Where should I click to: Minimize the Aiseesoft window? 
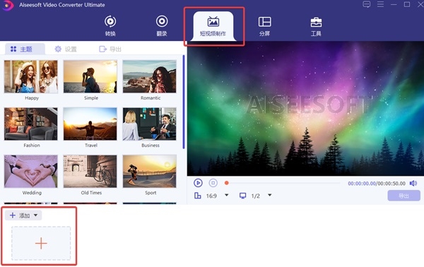pyautogui.click(x=394, y=5)
